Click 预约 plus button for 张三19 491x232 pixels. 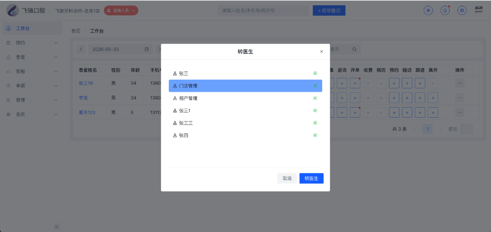[x=394, y=83]
